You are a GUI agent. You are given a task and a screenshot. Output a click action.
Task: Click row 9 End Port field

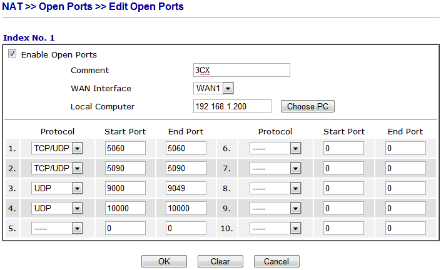tap(405, 208)
